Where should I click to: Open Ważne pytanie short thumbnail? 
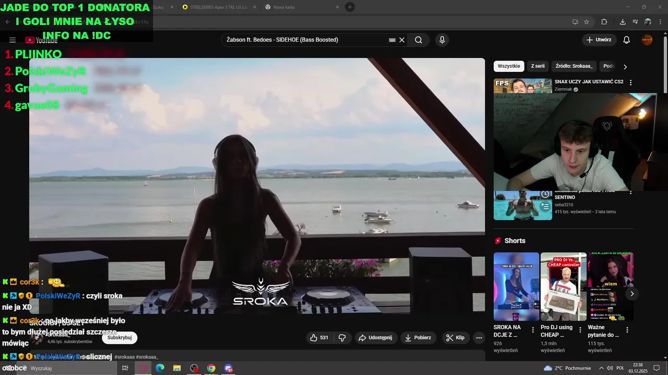point(611,286)
